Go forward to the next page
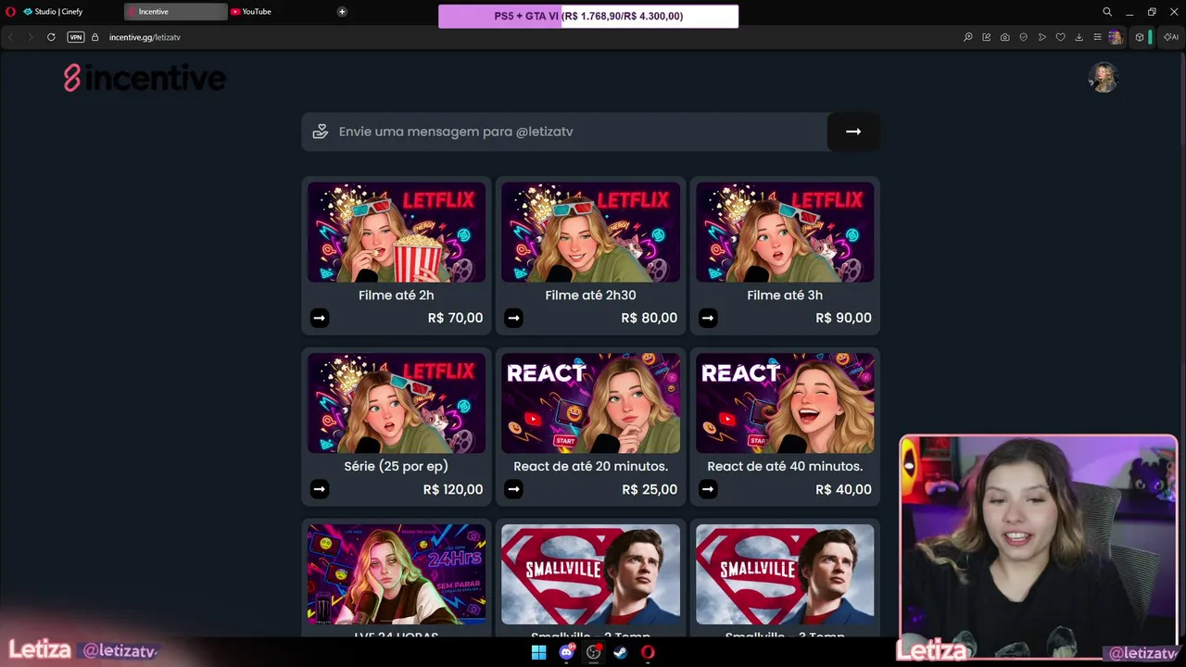 click(x=31, y=37)
